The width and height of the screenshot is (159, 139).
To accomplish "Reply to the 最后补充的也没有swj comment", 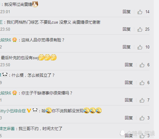I will coord(129,65).
